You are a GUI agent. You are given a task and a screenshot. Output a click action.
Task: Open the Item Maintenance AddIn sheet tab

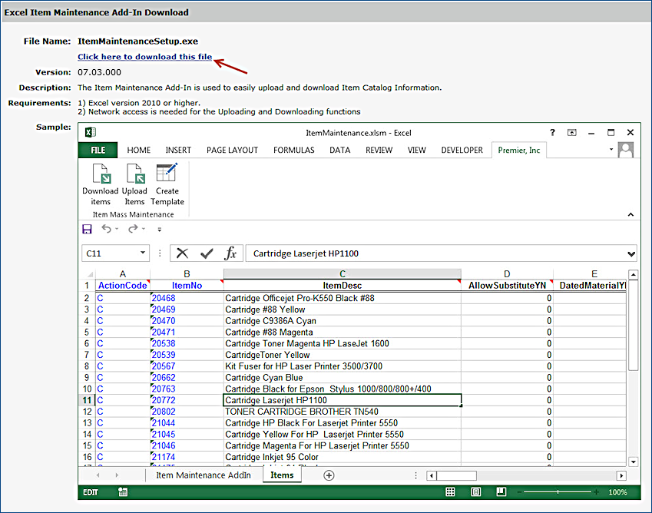coord(204,475)
